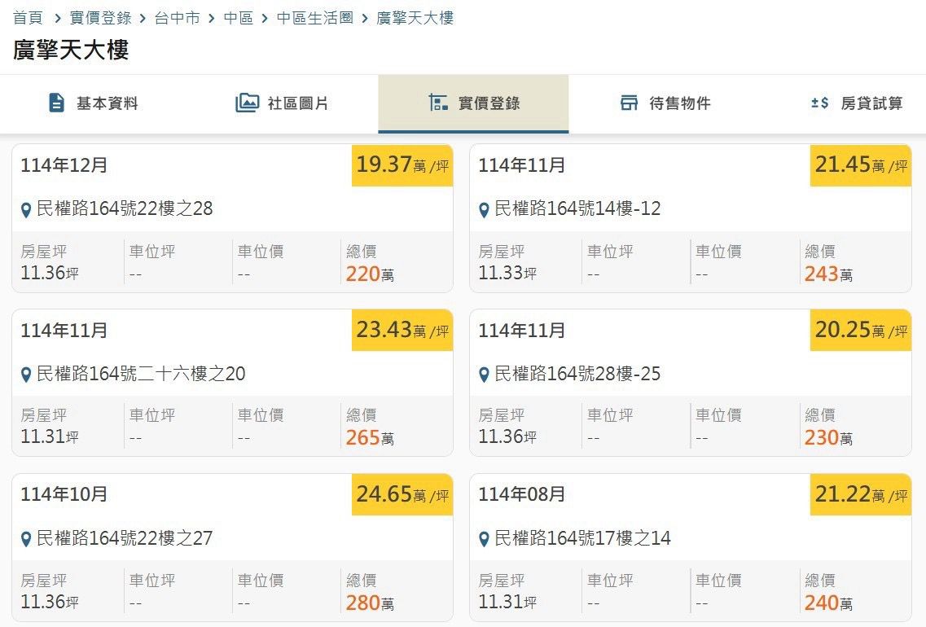Open the 19.37萬/坪 price badge listing
Screen dimensions: 926x627
(402, 165)
